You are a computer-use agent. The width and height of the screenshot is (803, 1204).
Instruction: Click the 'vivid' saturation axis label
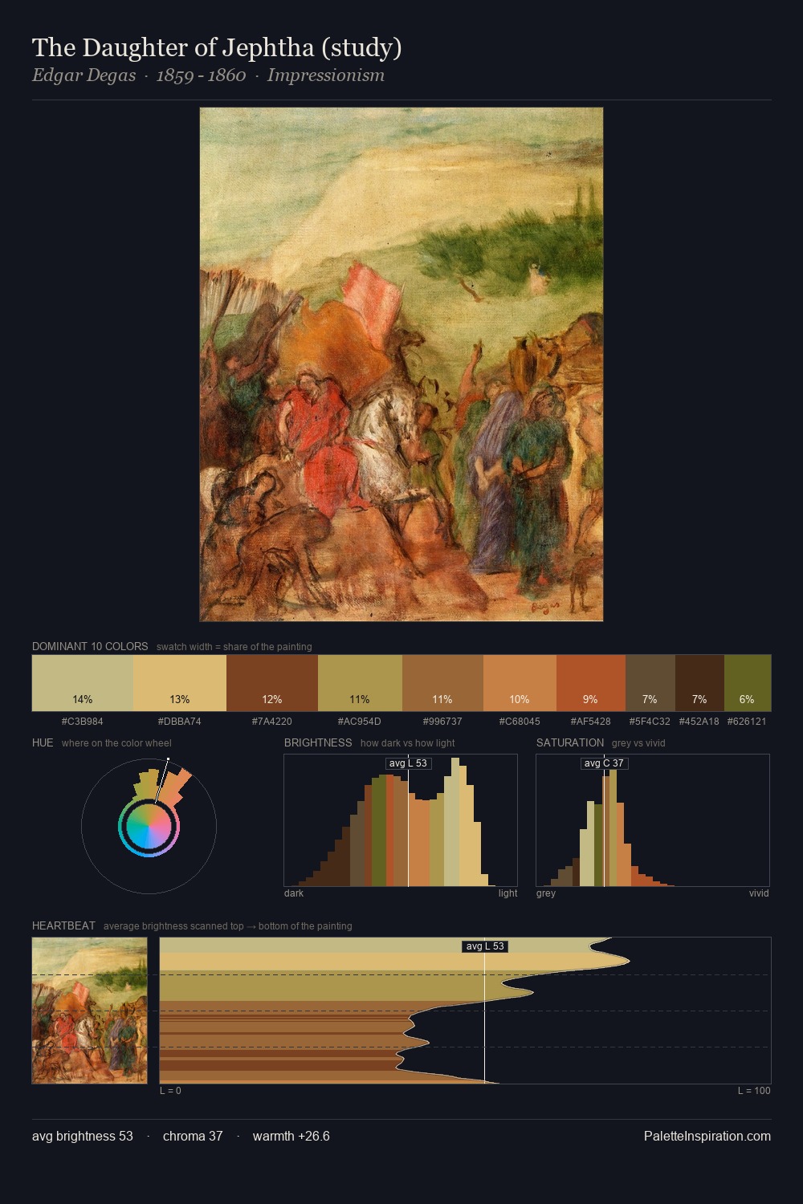coord(759,893)
